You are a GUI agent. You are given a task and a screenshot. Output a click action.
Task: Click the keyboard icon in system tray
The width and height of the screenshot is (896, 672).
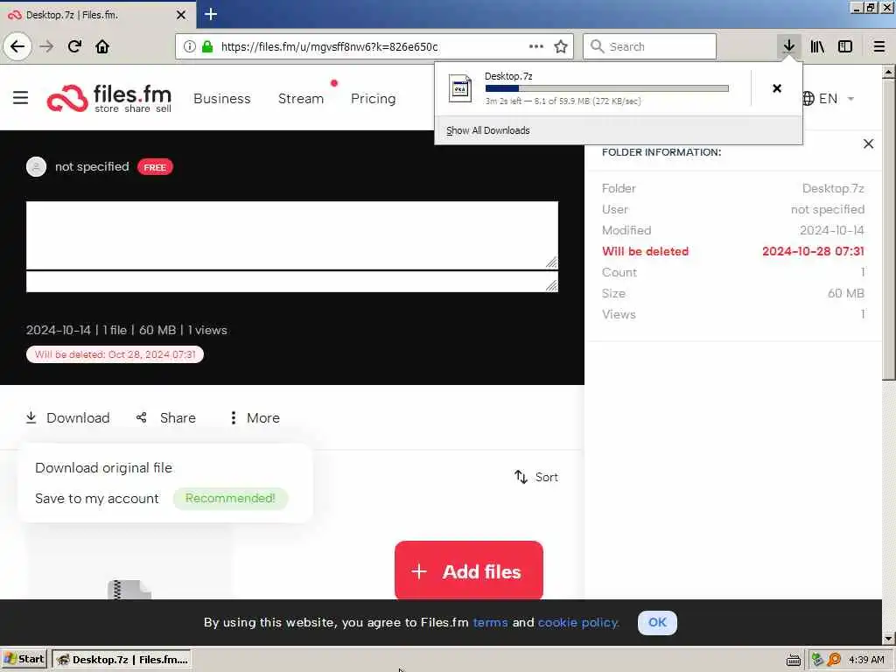tap(793, 660)
